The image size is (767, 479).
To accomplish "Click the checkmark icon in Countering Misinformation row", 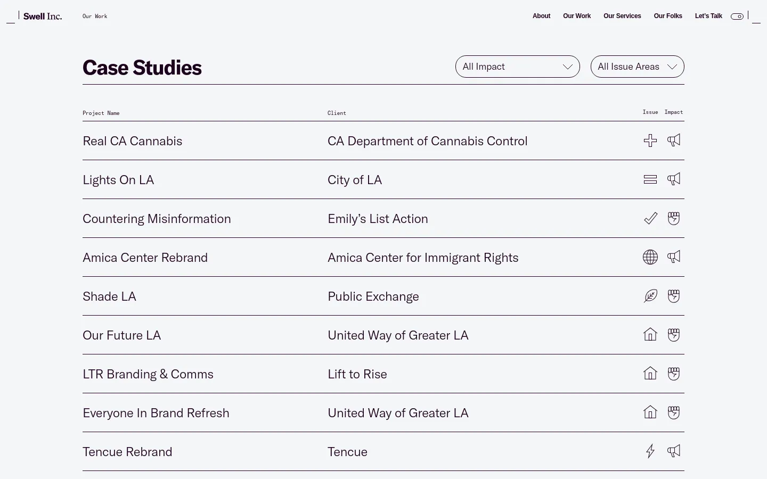I will 650,218.
